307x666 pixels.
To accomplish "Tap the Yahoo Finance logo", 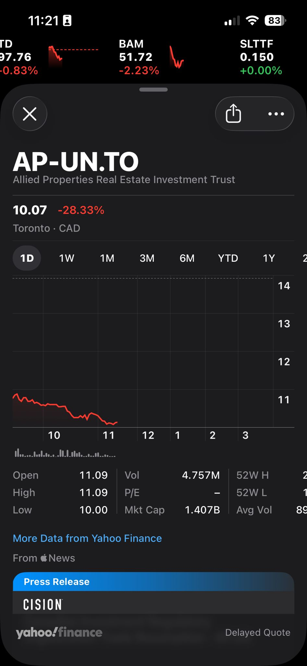I will (59, 632).
